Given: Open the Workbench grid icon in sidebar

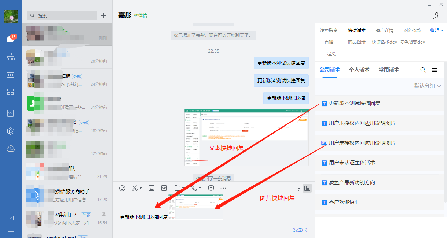Looking at the screenshot, I should tap(11, 92).
